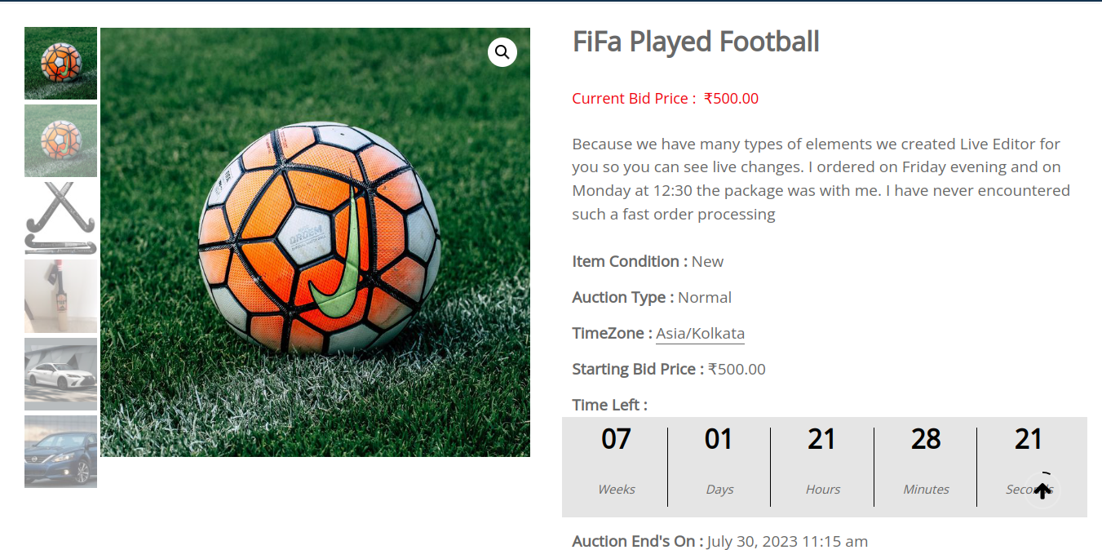The image size is (1102, 550).
Task: Show the white car thumbnail image
Action: tap(60, 374)
